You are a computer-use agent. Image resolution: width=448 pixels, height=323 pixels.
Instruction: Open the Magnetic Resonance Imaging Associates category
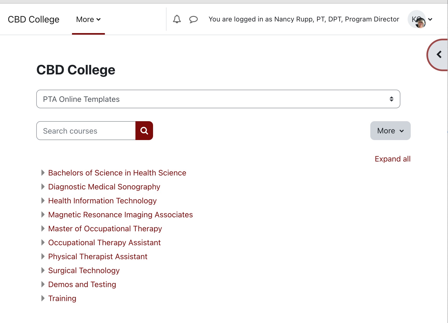coord(120,215)
